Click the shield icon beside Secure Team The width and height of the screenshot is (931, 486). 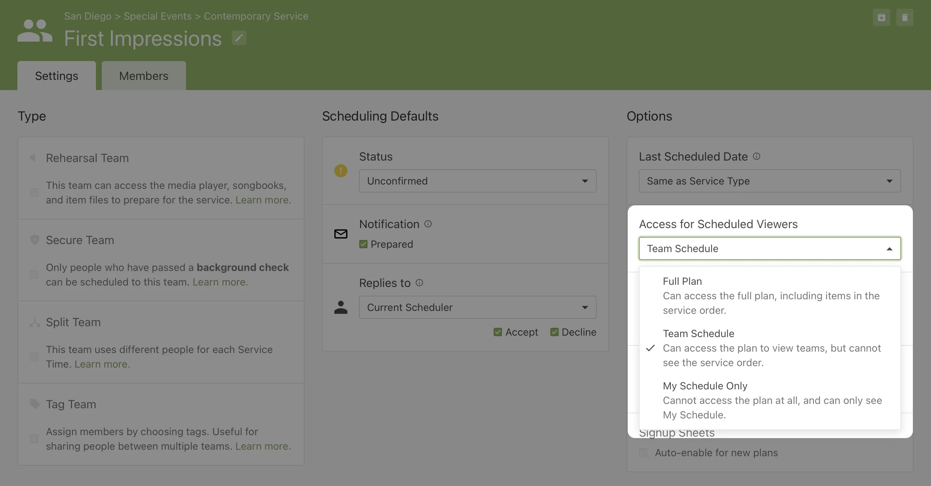pos(35,240)
